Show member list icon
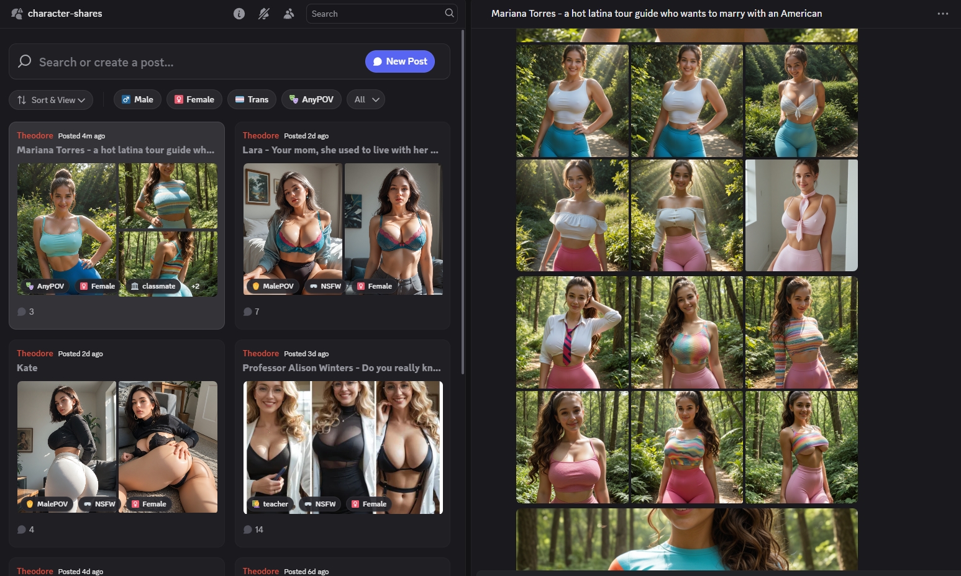961x576 pixels. coord(289,14)
